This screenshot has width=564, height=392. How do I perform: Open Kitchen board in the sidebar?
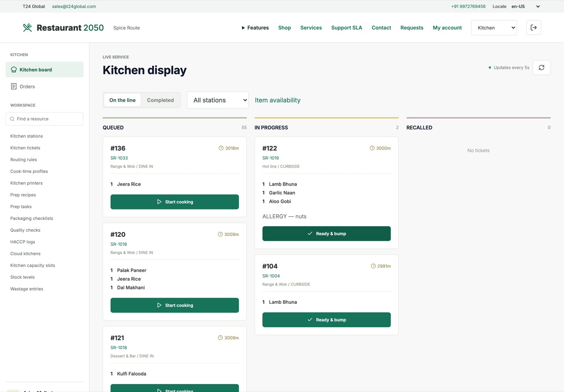tap(45, 70)
